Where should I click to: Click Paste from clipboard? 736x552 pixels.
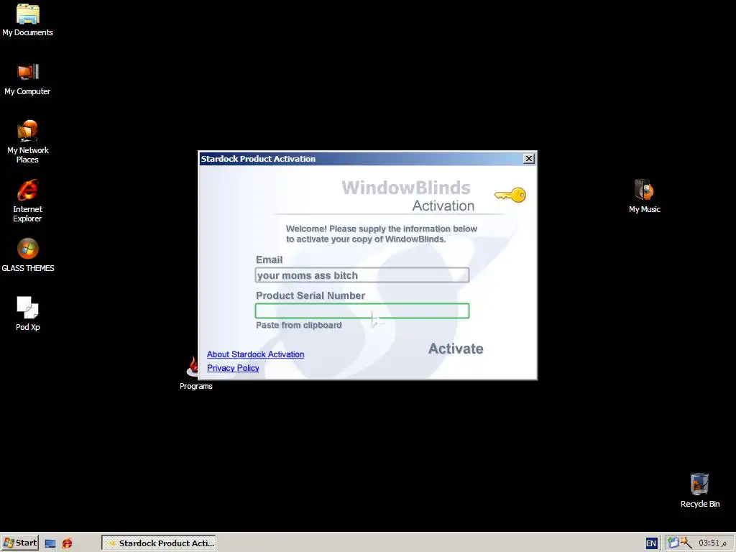click(298, 325)
